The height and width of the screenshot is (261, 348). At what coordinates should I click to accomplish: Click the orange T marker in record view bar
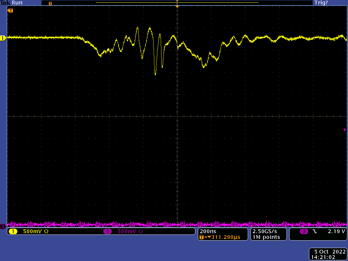click(50, 3)
